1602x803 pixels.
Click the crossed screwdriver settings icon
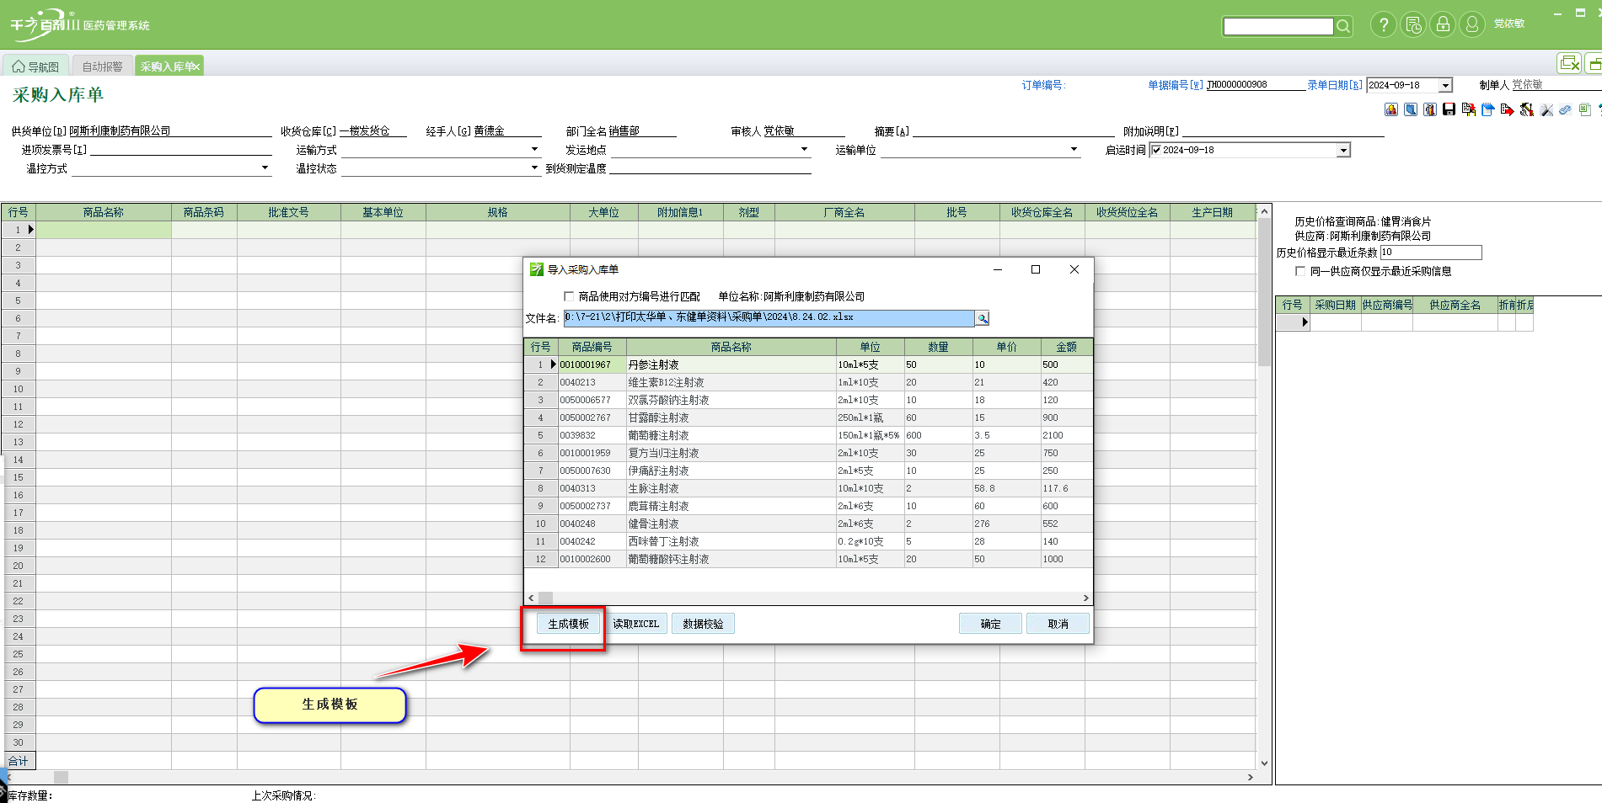(1546, 109)
